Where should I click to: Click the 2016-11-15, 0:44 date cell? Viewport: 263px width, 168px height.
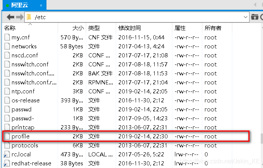point(141,37)
